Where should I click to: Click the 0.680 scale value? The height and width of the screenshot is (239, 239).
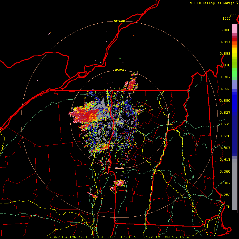click(x=225, y=101)
